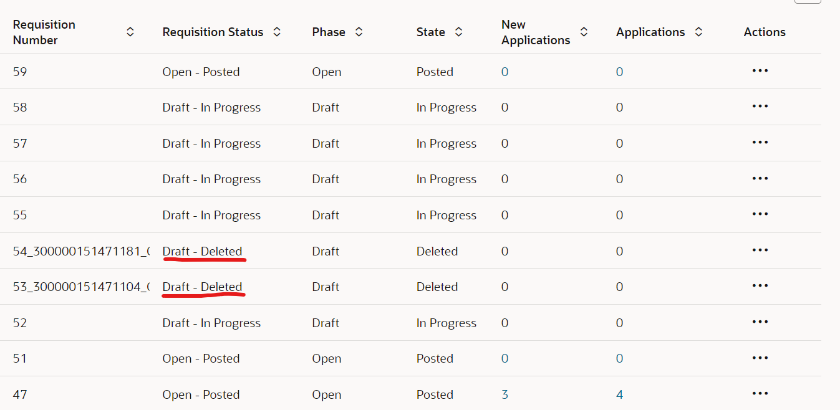Expand Actions for deleted requisition 53
The height and width of the screenshot is (410, 840).
[760, 286]
